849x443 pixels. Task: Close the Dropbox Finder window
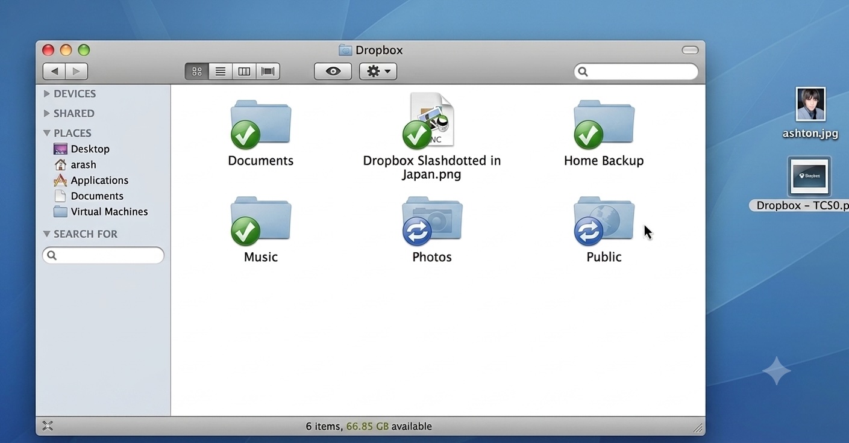48,50
